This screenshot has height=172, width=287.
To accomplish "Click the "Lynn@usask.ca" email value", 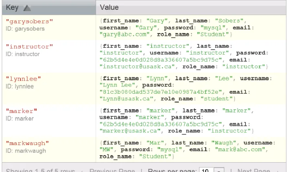I will pyautogui.click(x=126, y=99).
